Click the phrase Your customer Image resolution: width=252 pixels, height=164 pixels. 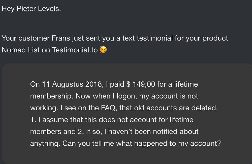point(25,38)
